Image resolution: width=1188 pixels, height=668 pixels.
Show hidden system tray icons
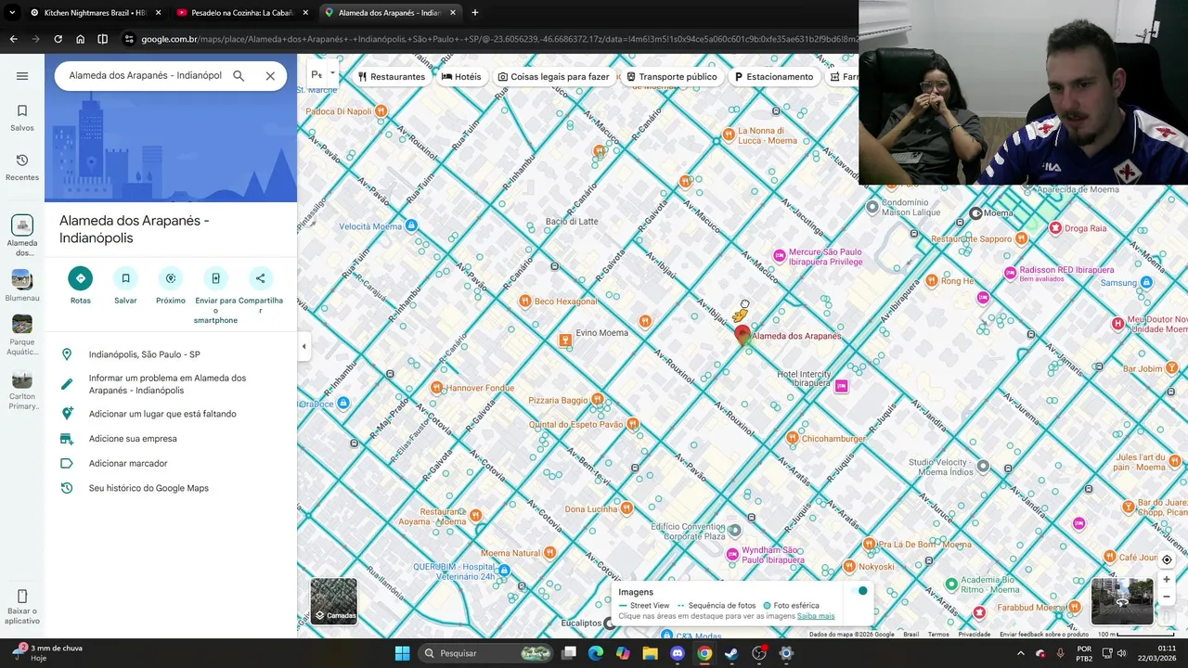tap(1020, 653)
